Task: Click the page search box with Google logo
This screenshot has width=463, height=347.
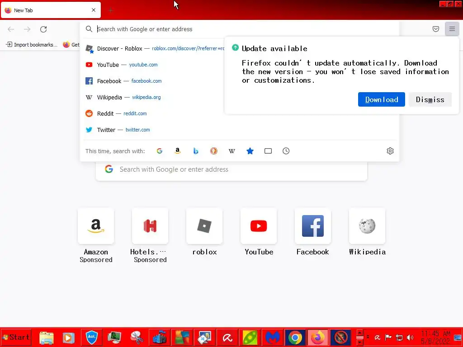Action: coord(231,170)
